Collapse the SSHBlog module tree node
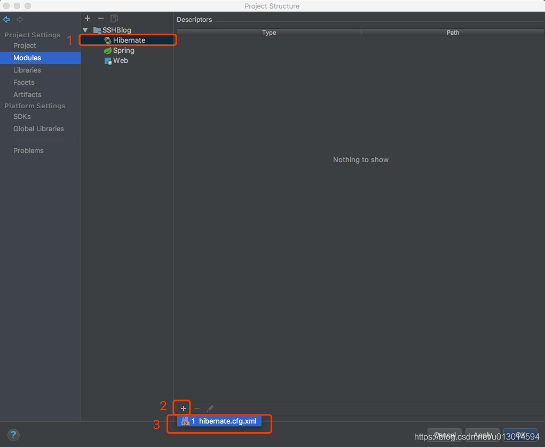 pyautogui.click(x=85, y=30)
